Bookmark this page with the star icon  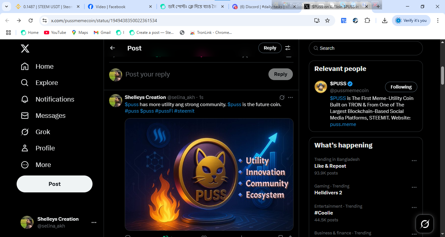[x=327, y=21]
